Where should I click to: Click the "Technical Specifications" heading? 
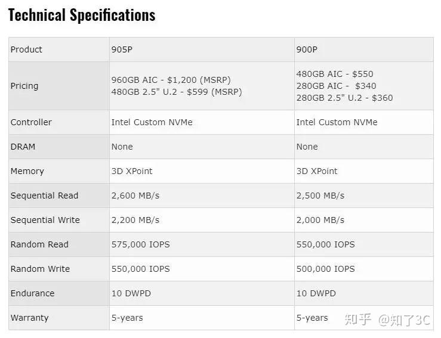(x=82, y=15)
